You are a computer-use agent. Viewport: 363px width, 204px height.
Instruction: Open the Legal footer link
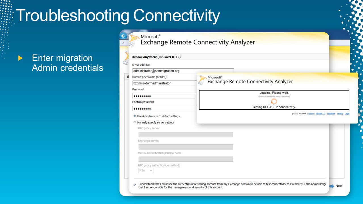click(x=347, y=114)
